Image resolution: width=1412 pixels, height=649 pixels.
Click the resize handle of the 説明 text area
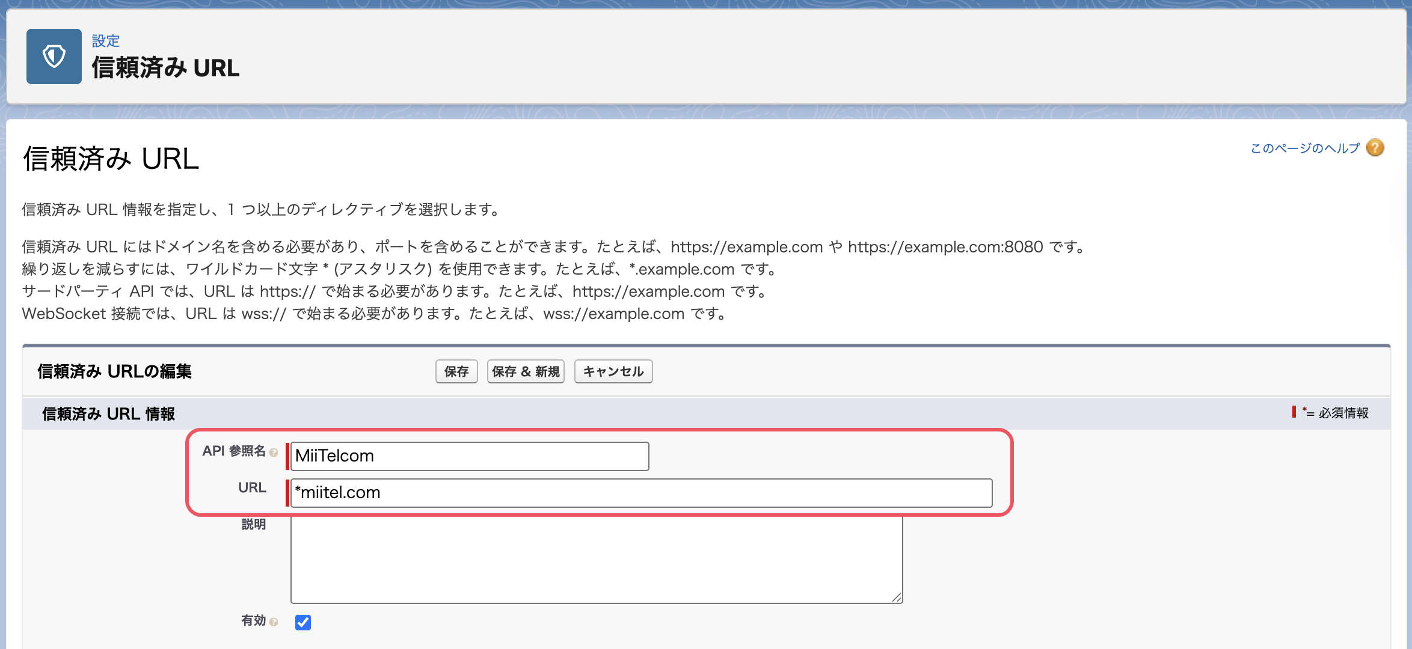tap(897, 597)
